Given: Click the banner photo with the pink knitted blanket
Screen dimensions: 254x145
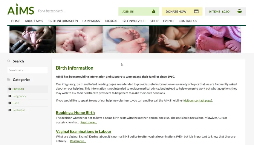Looking at the screenshot, I should 218,40.
